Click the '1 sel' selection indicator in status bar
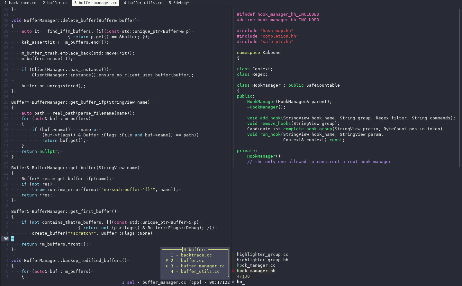 (x=128, y=282)
